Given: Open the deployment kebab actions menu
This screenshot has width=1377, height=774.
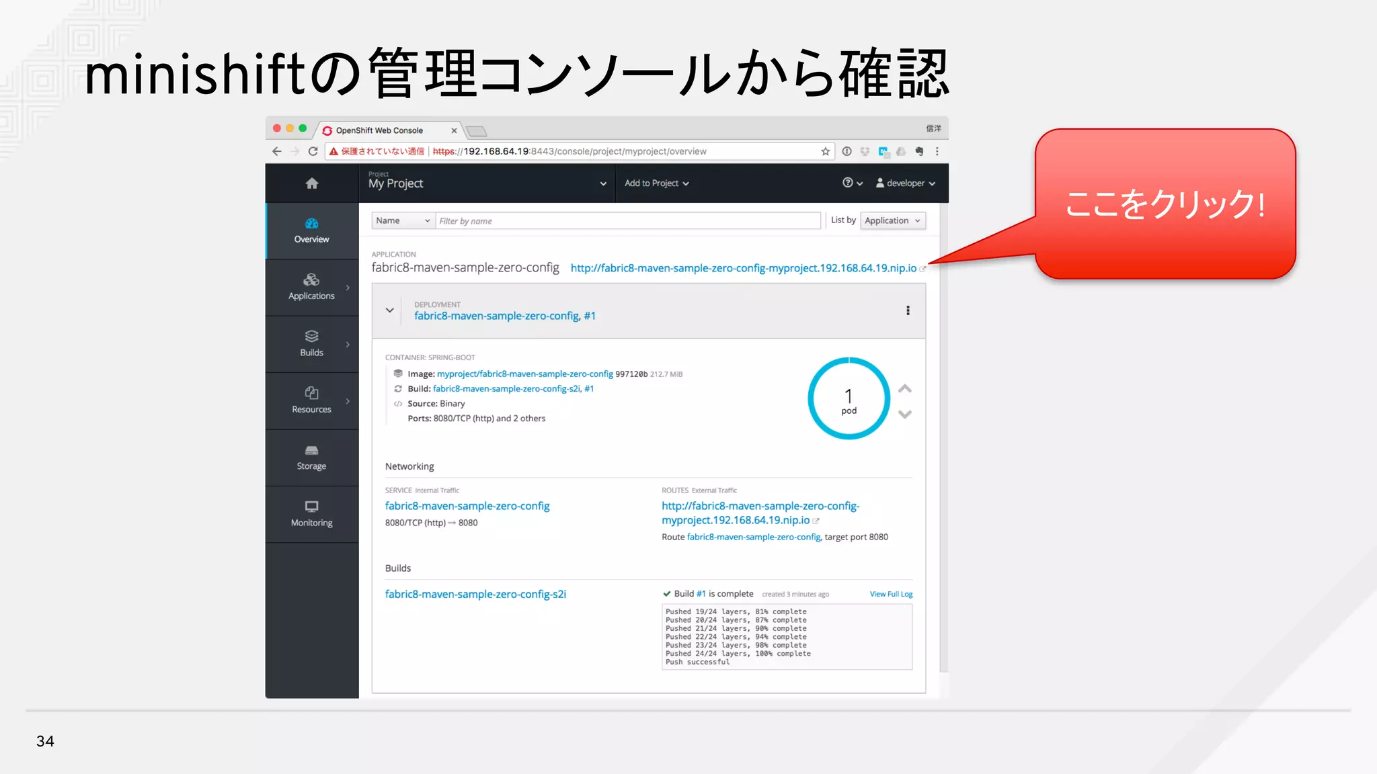Looking at the screenshot, I should pyautogui.click(x=908, y=310).
